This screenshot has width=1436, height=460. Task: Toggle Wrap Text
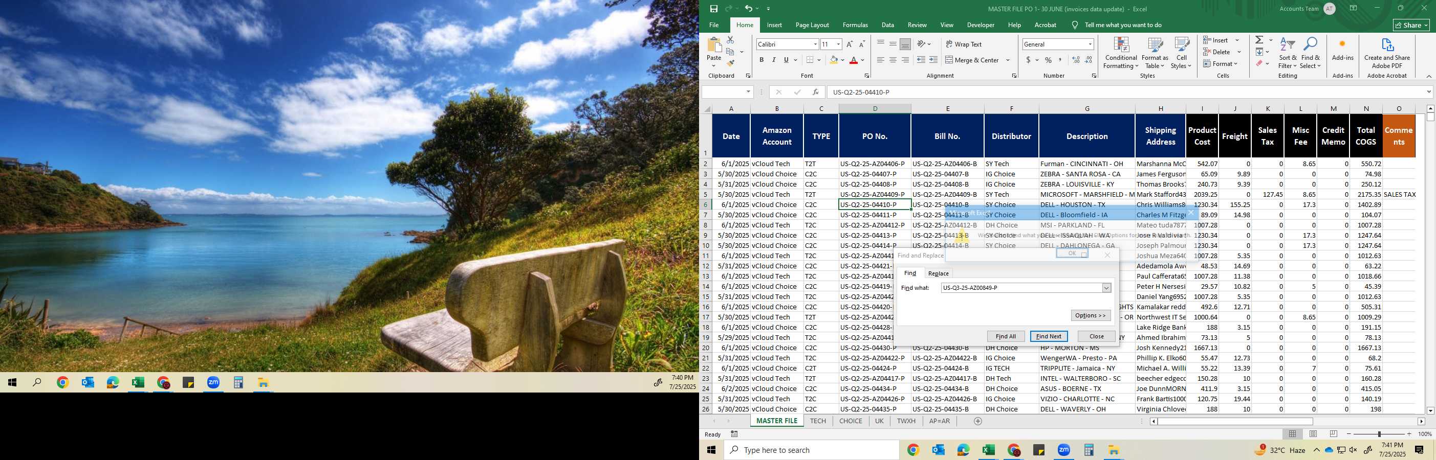pyautogui.click(x=964, y=44)
